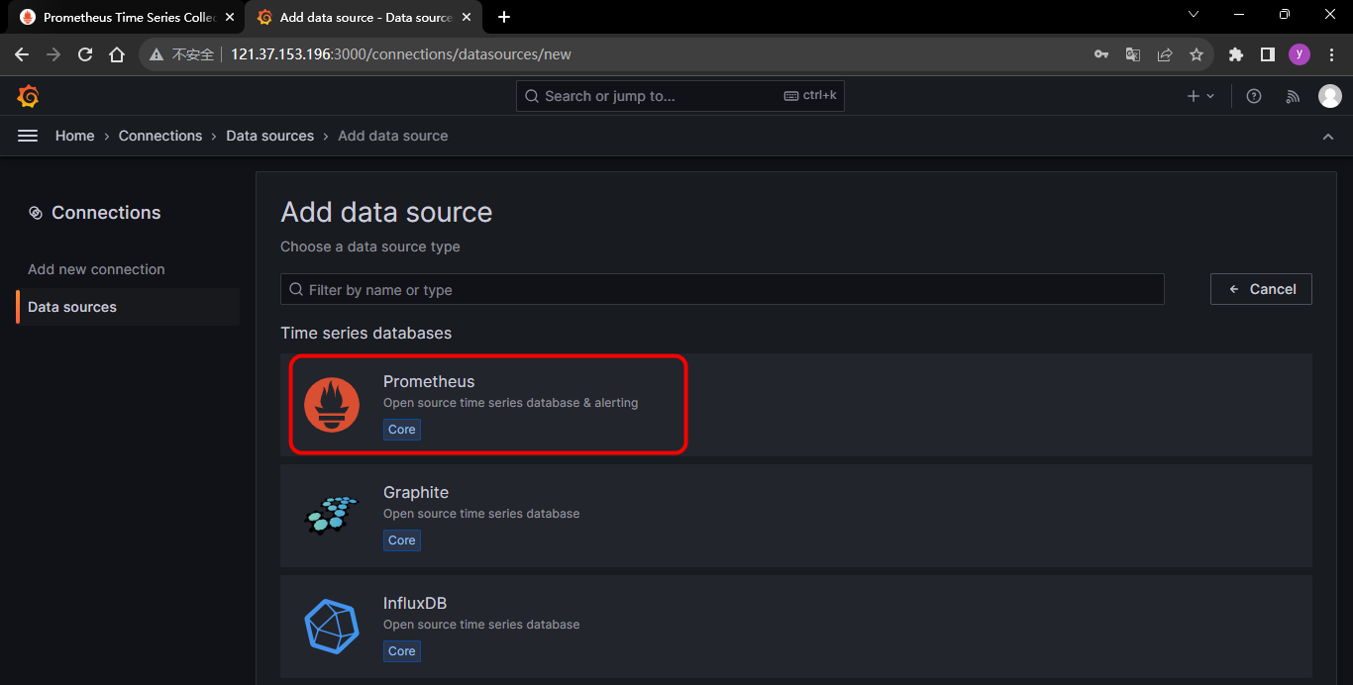This screenshot has width=1353, height=685.
Task: Open the news RSS feed icon
Action: (x=1293, y=96)
